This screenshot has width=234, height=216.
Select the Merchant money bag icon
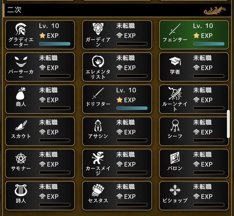[x=21, y=94]
